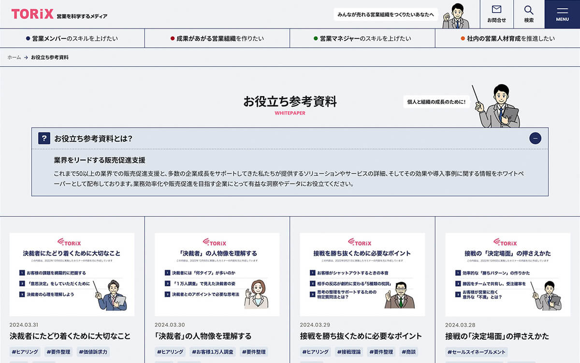
Task: Open 営業マネージャーのスキルを上げたい navigation tab
Action: pyautogui.click(x=362, y=39)
